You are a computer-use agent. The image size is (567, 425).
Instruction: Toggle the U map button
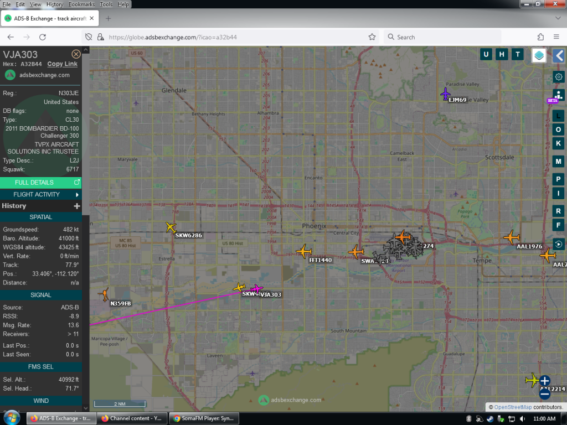pos(486,55)
